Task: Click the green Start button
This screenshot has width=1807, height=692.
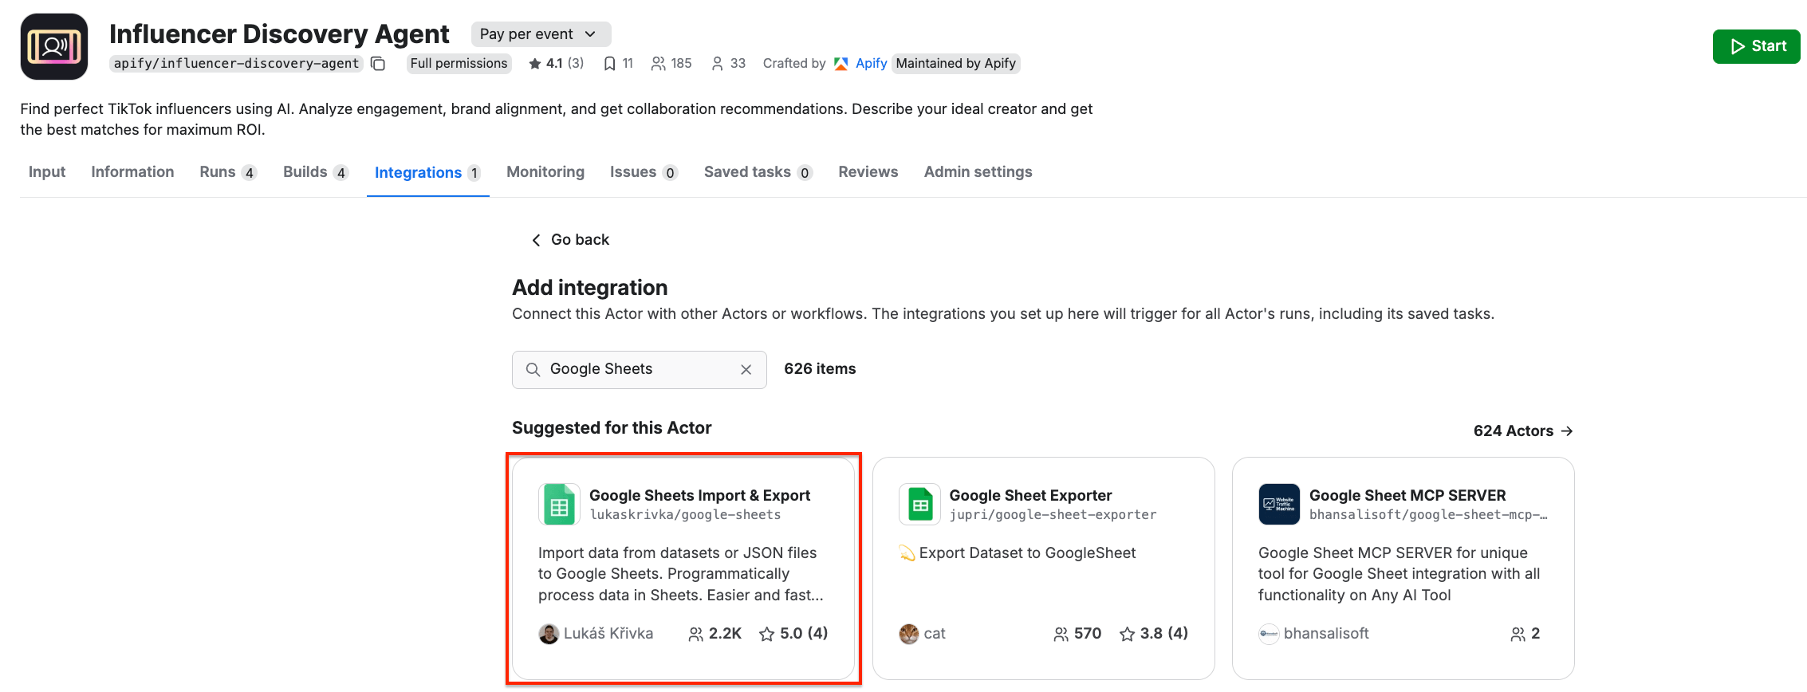Action: click(1756, 46)
